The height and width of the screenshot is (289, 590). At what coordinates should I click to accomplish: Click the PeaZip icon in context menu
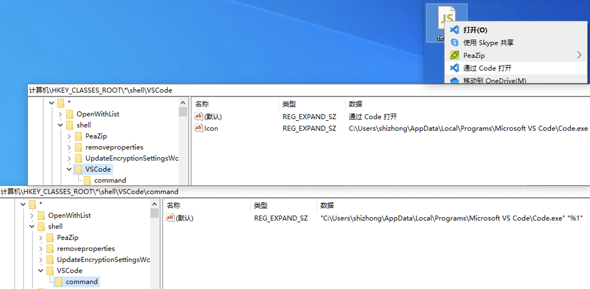[454, 55]
